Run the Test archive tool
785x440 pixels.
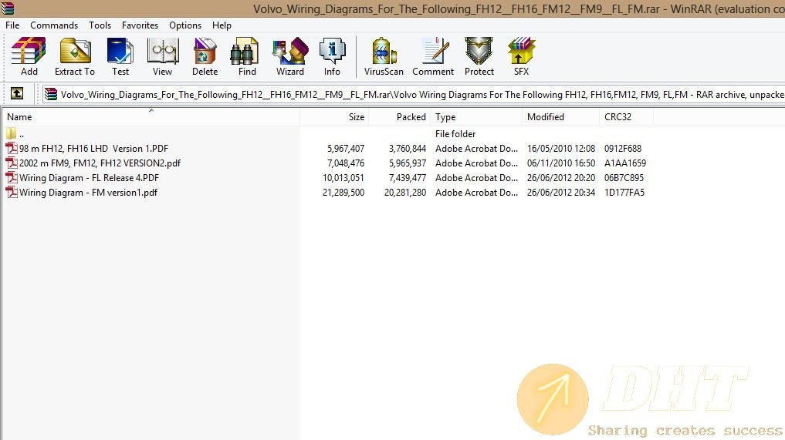coord(120,56)
